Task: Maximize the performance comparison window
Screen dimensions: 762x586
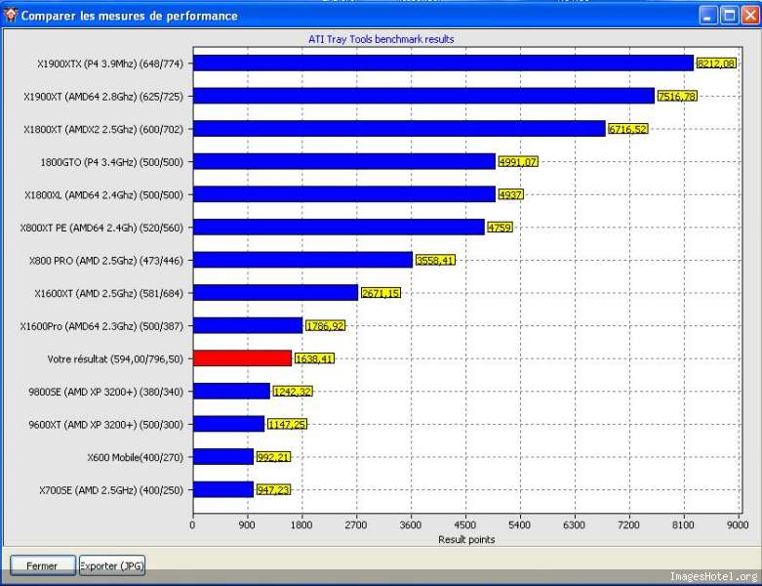Action: point(728,15)
